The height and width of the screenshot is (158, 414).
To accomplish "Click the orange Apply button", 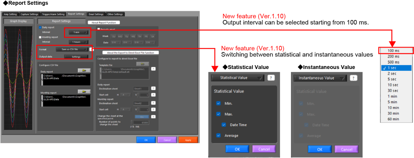I will (188, 140).
